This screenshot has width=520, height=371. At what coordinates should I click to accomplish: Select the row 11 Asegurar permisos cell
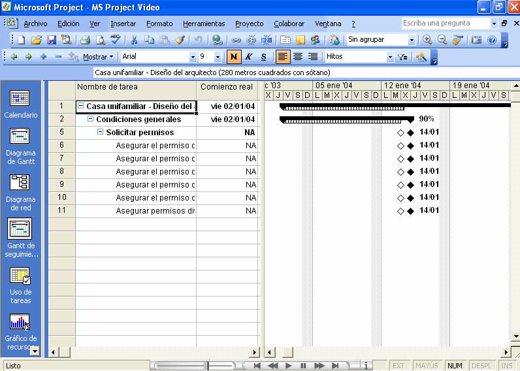click(136, 210)
